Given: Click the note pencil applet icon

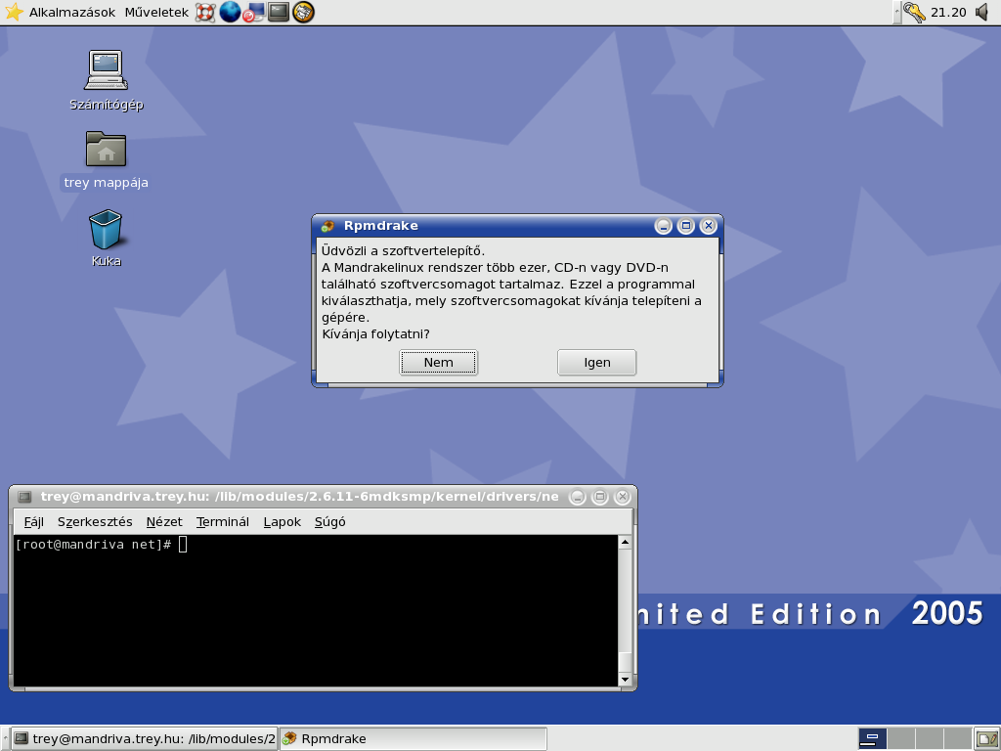Looking at the screenshot, I should pyautogui.click(x=987, y=739).
